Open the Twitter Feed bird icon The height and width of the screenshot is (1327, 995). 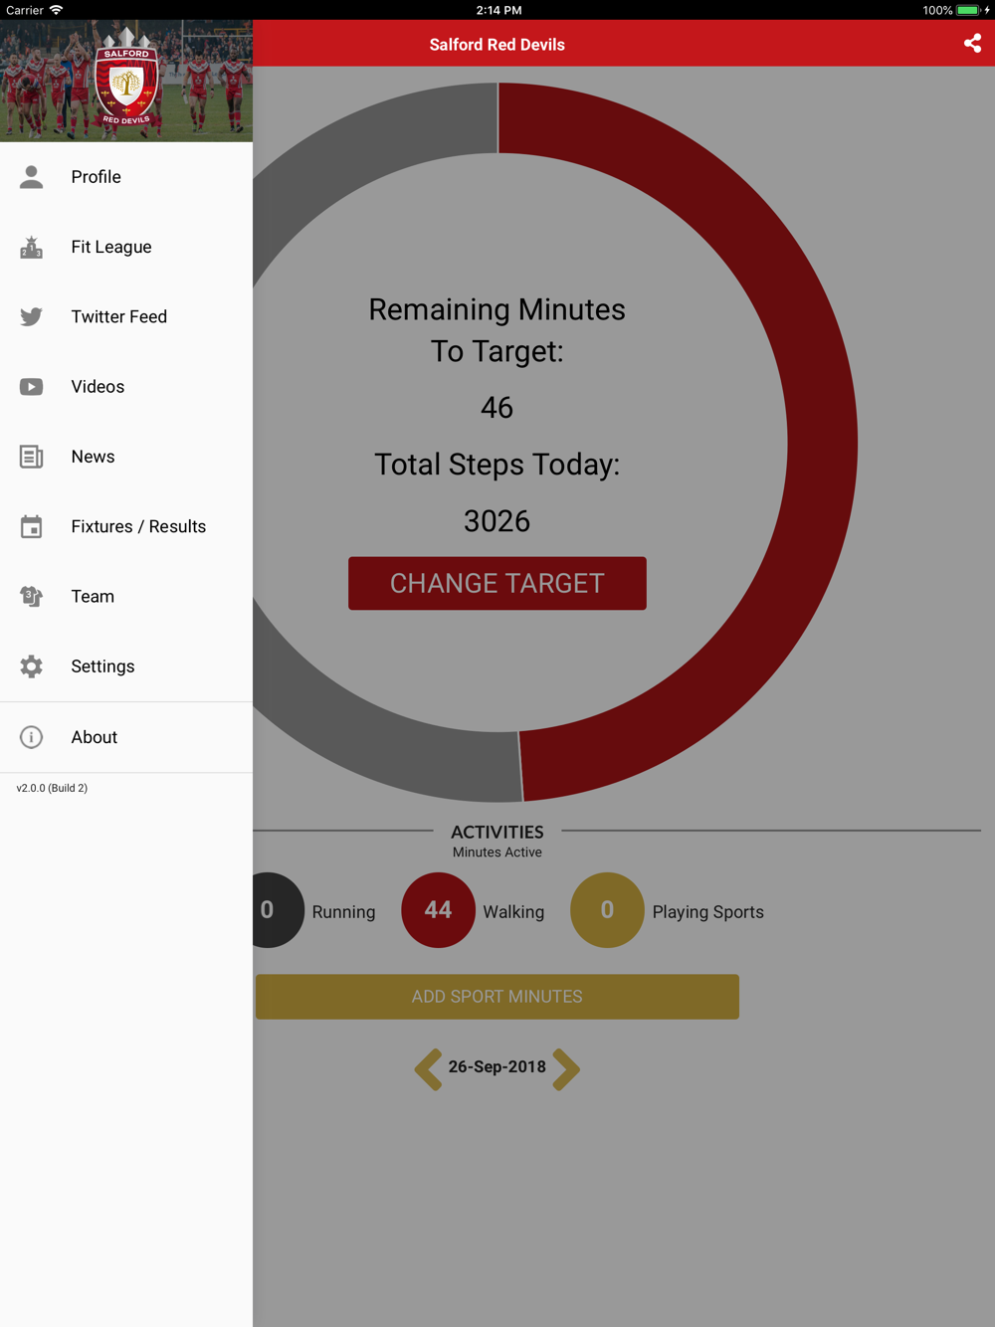[x=31, y=316]
